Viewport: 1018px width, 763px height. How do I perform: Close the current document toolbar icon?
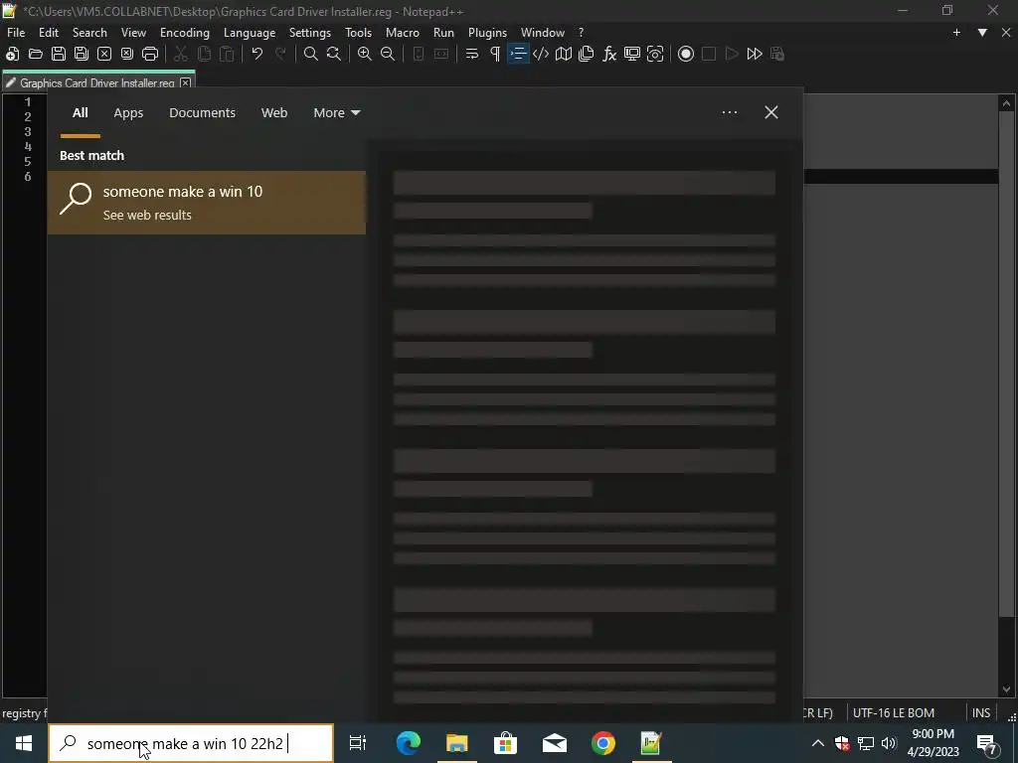click(x=103, y=54)
